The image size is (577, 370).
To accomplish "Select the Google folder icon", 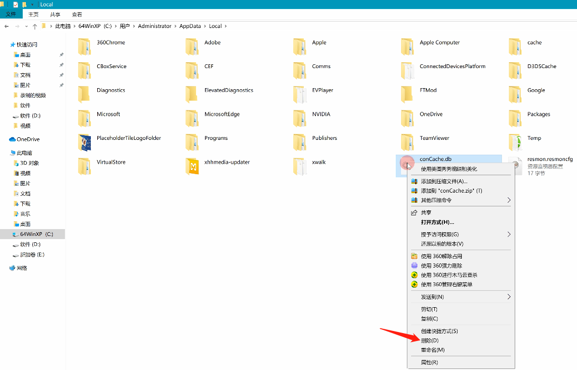I will pos(515,94).
